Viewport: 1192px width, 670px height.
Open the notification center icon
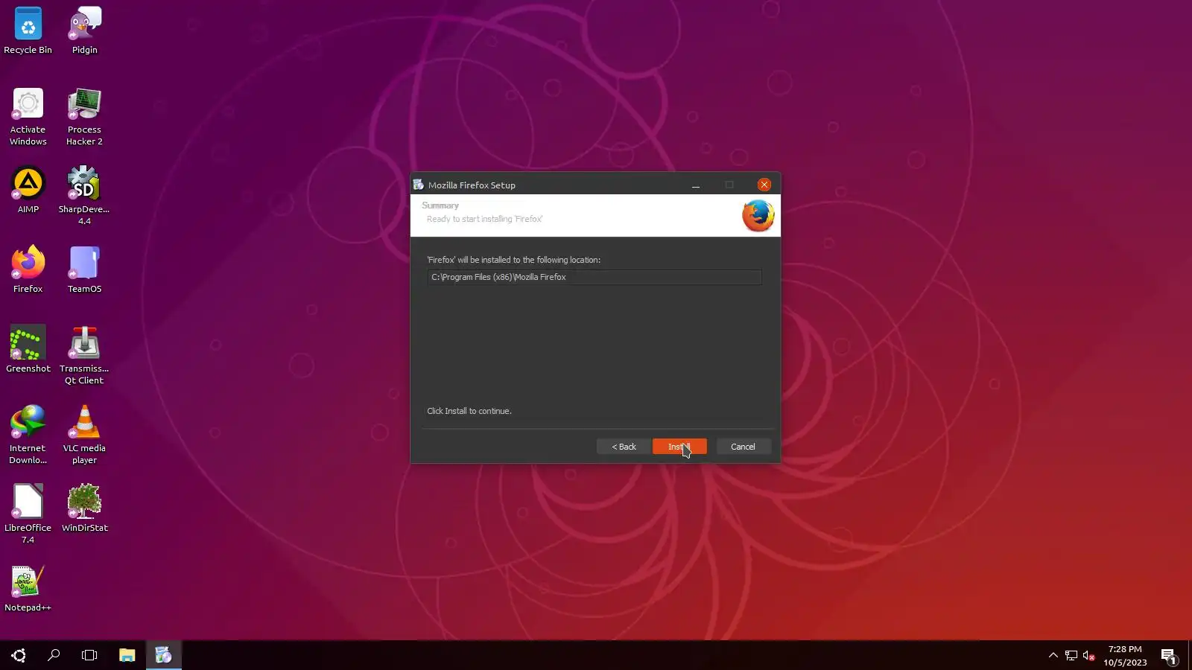click(x=1168, y=655)
